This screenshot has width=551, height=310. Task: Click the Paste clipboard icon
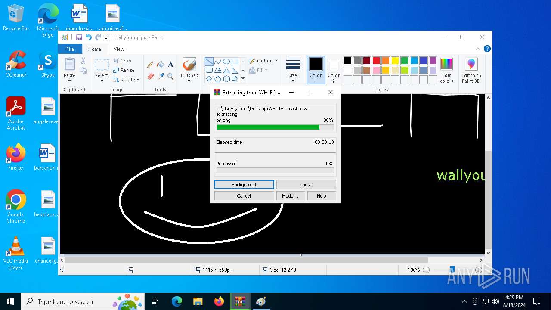point(69,65)
